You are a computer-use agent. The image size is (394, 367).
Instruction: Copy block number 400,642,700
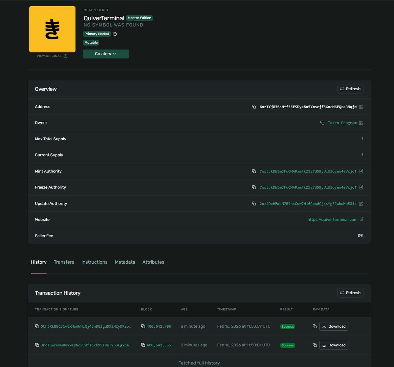(x=143, y=326)
